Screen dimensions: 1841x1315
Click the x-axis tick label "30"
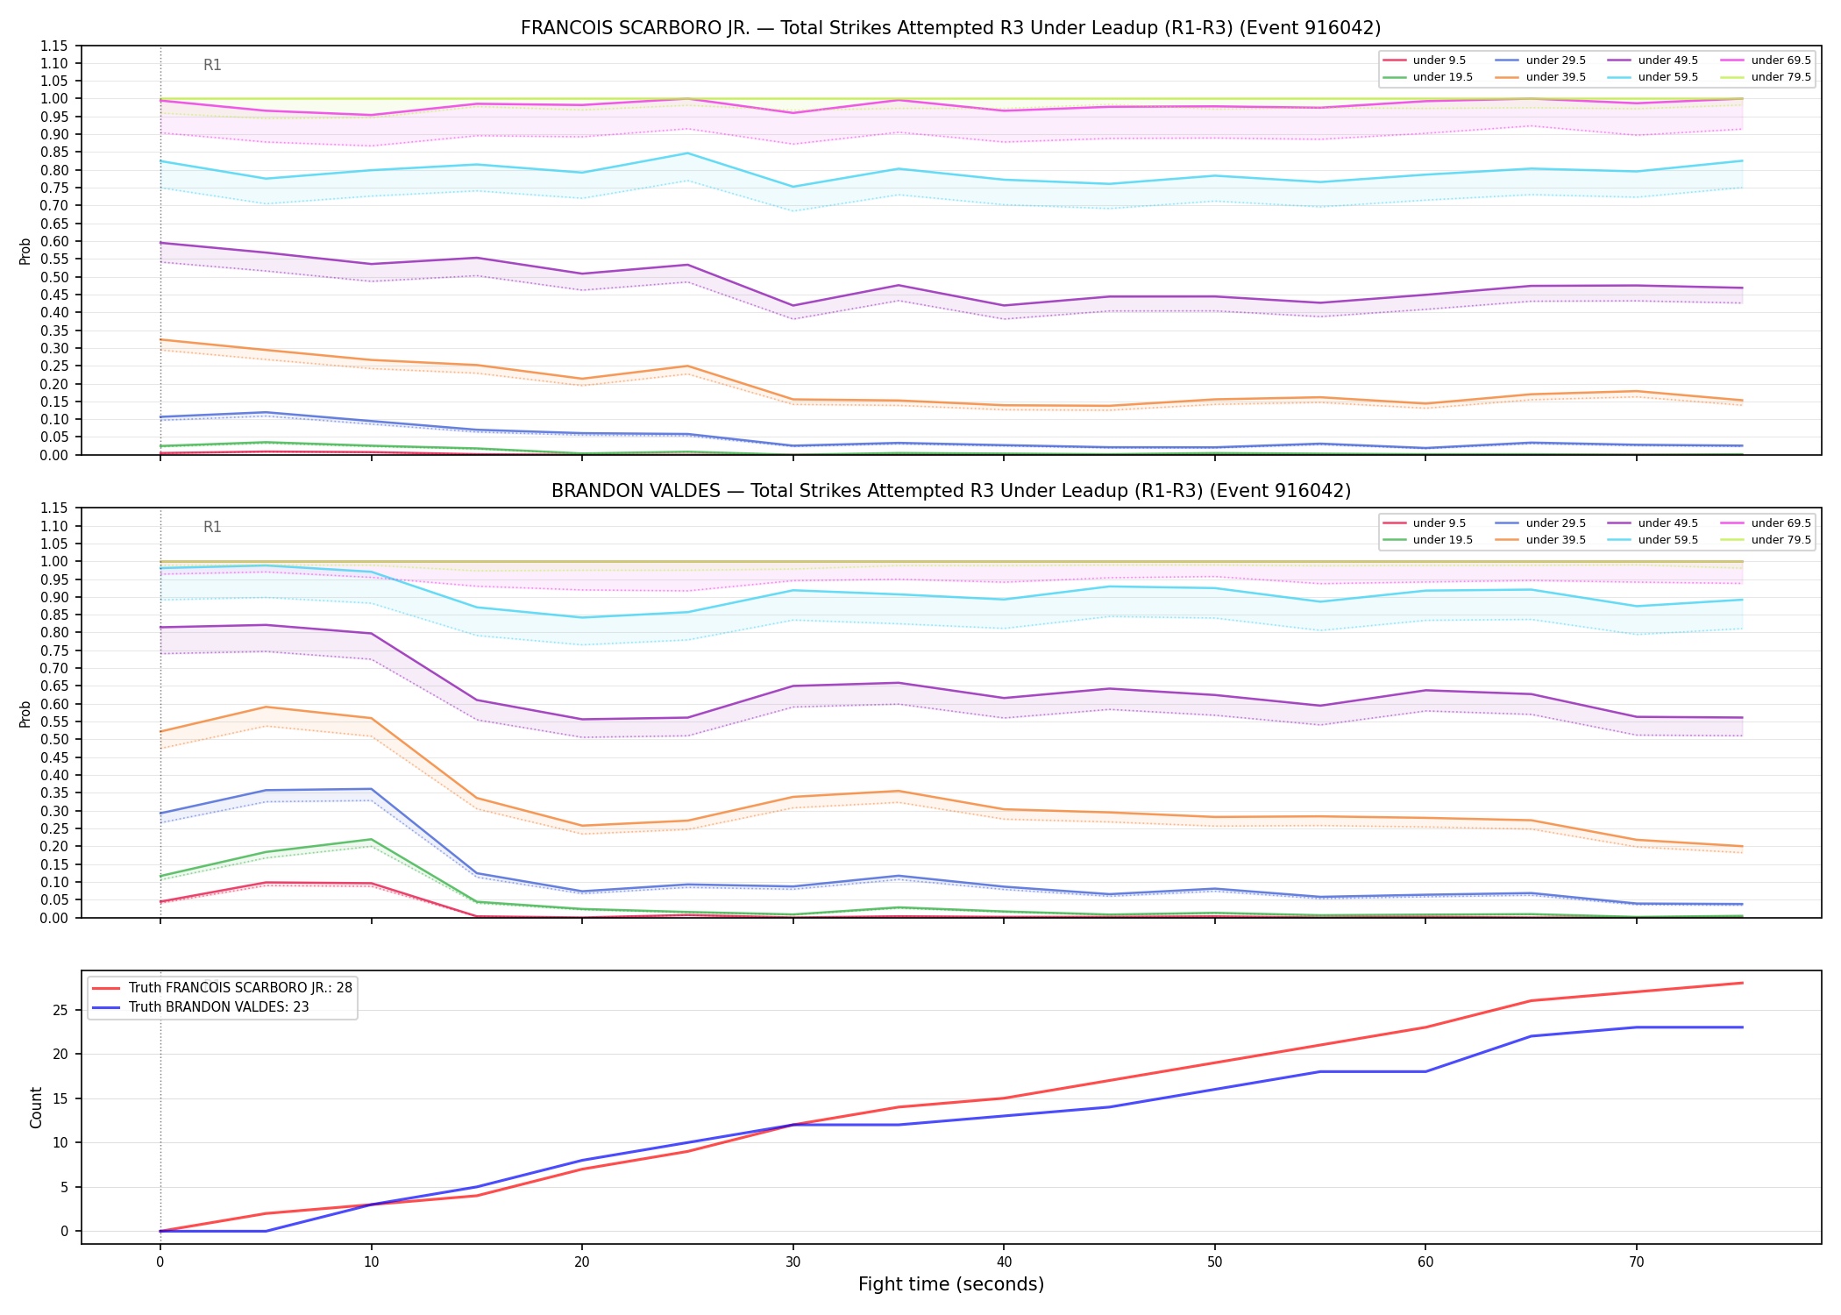pos(793,1262)
